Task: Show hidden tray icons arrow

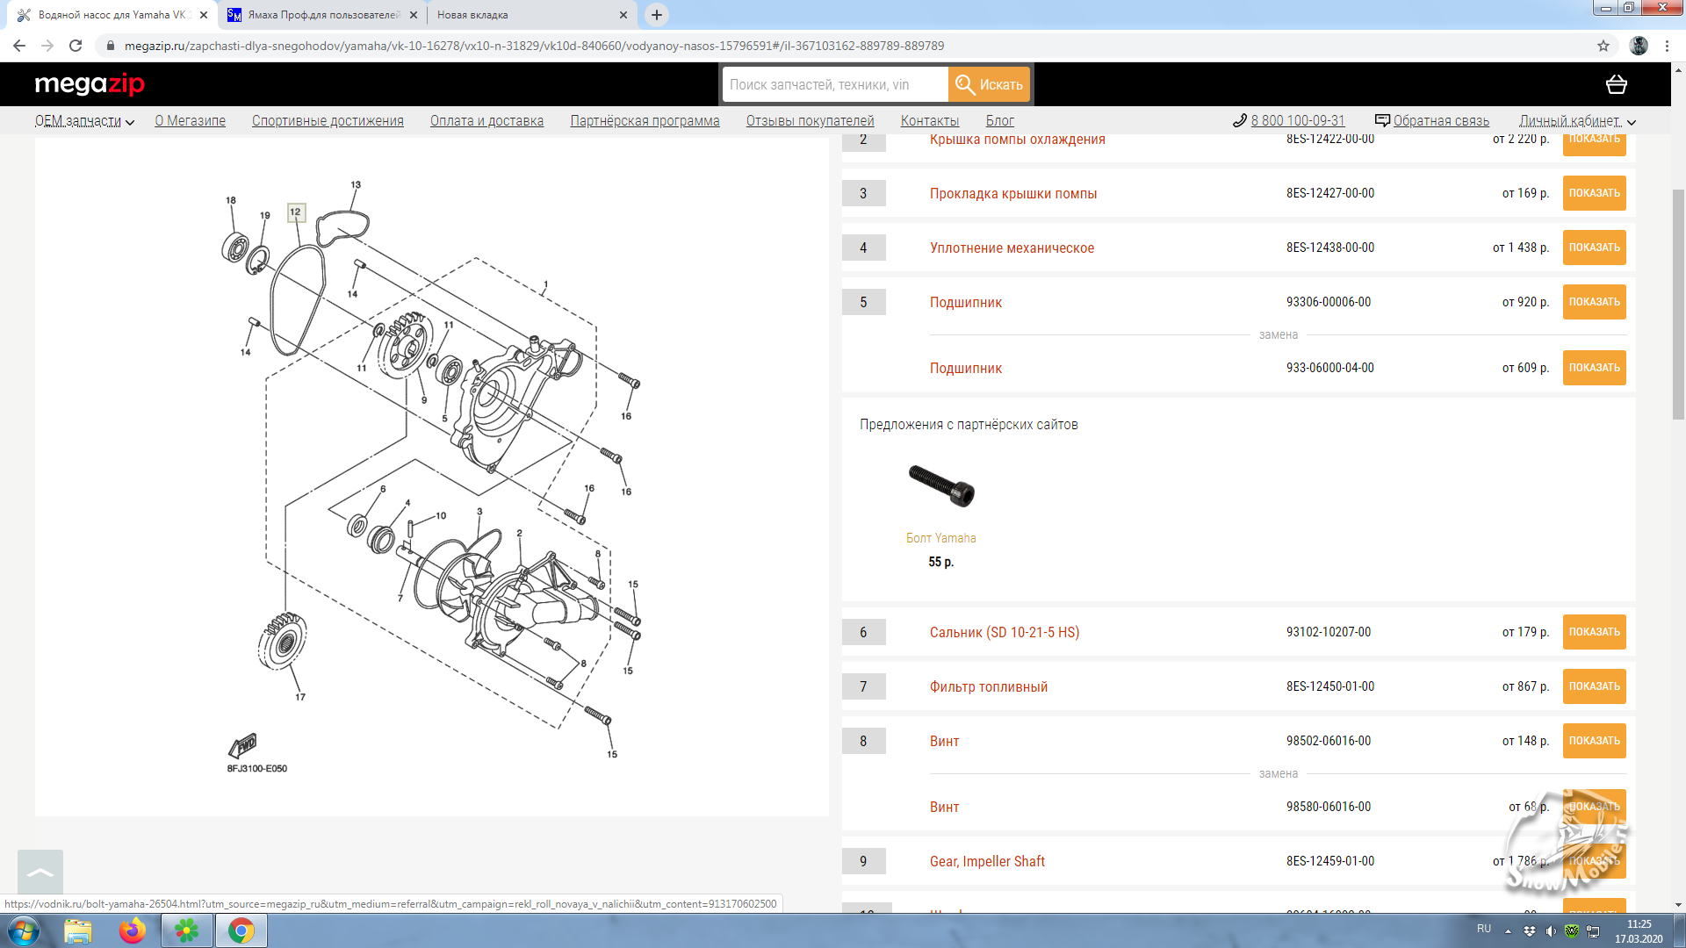Action: (1508, 931)
